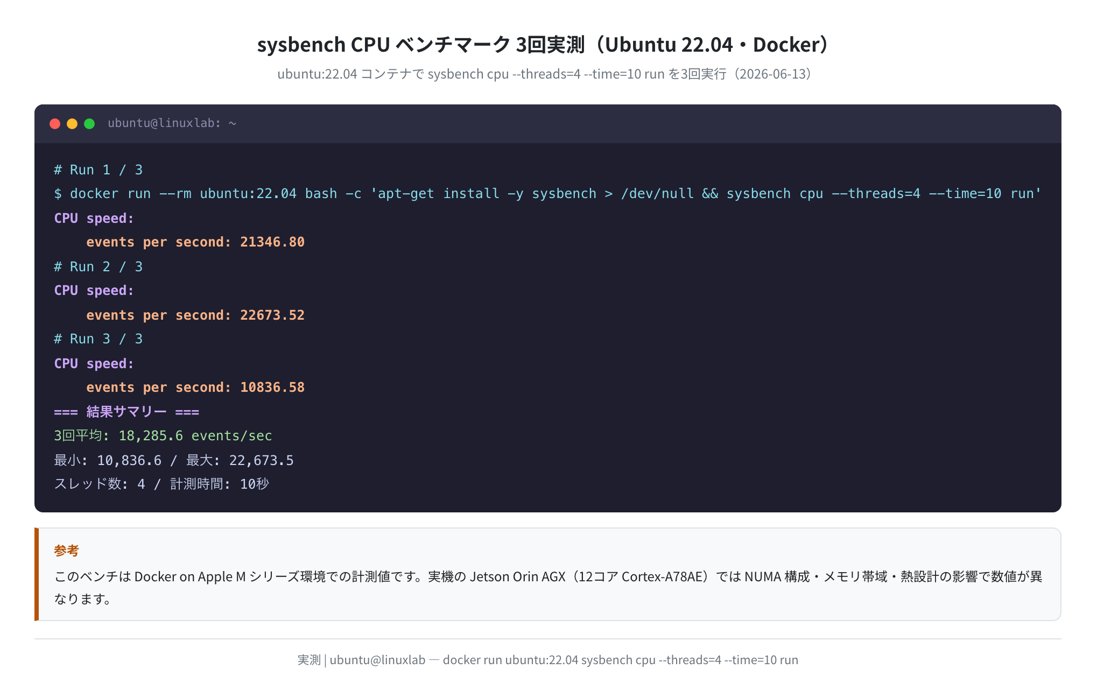Click the 3回平均: 18,285.6 events/sec line
Screen dimensions: 1097x690
(x=163, y=436)
